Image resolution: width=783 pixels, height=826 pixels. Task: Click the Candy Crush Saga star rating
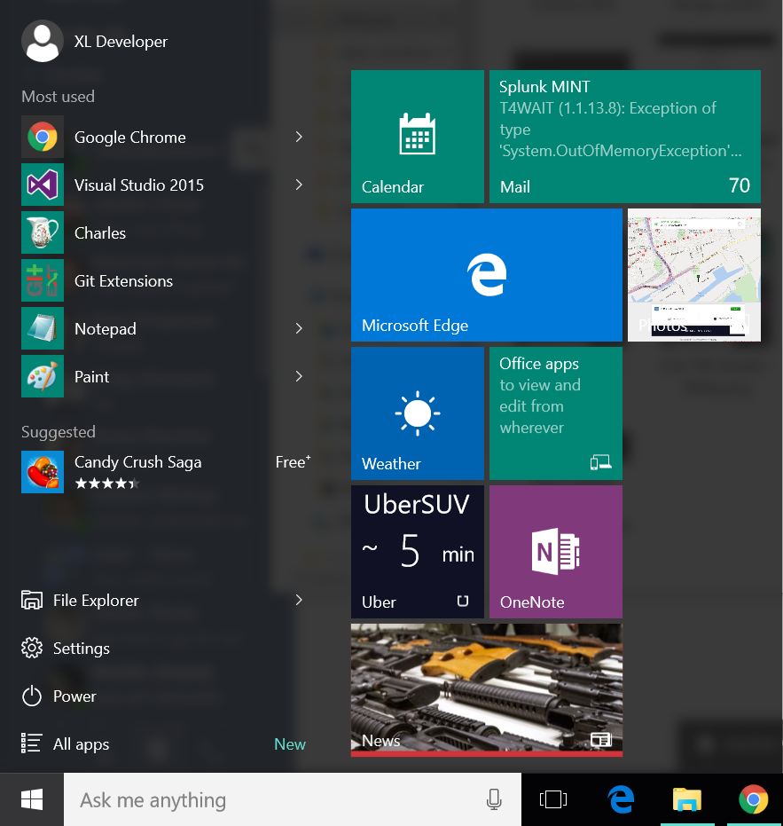[x=106, y=484]
